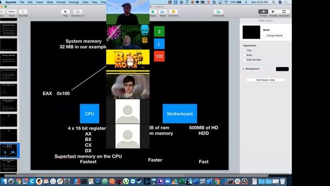The width and height of the screenshot is (330, 186).
Task: Open Finder from the Dock
Action: pyautogui.click(x=4, y=181)
